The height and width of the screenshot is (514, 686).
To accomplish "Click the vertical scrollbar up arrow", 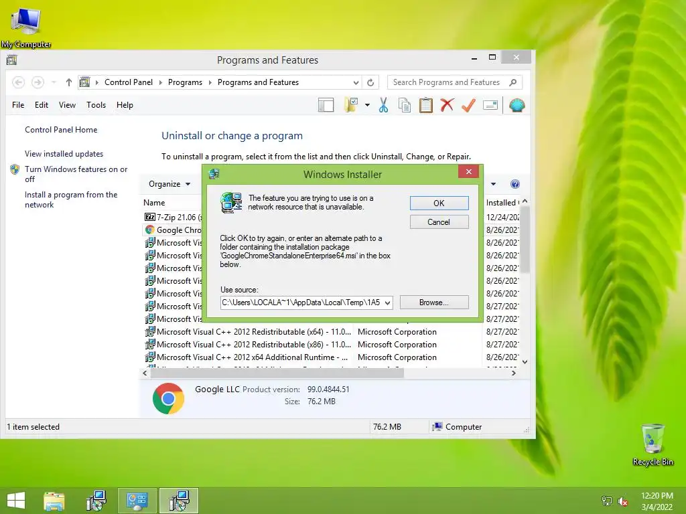I will [x=525, y=201].
